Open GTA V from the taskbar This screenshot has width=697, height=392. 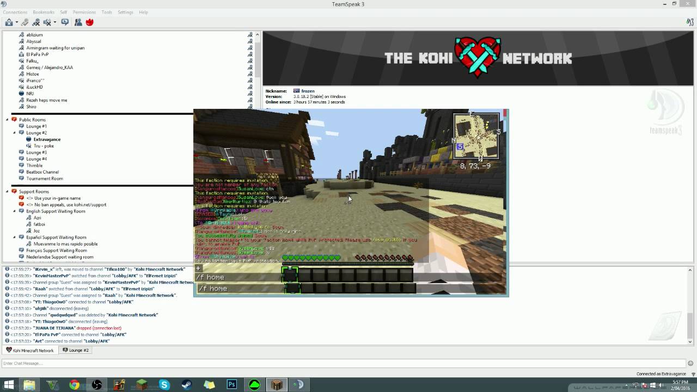[x=52, y=385]
